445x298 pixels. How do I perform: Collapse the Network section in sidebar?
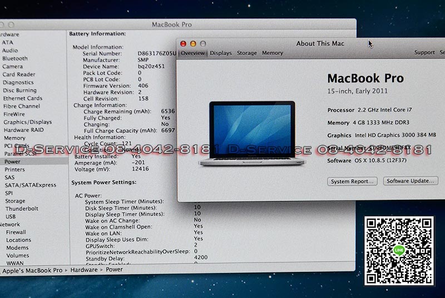pyautogui.click(x=10, y=224)
